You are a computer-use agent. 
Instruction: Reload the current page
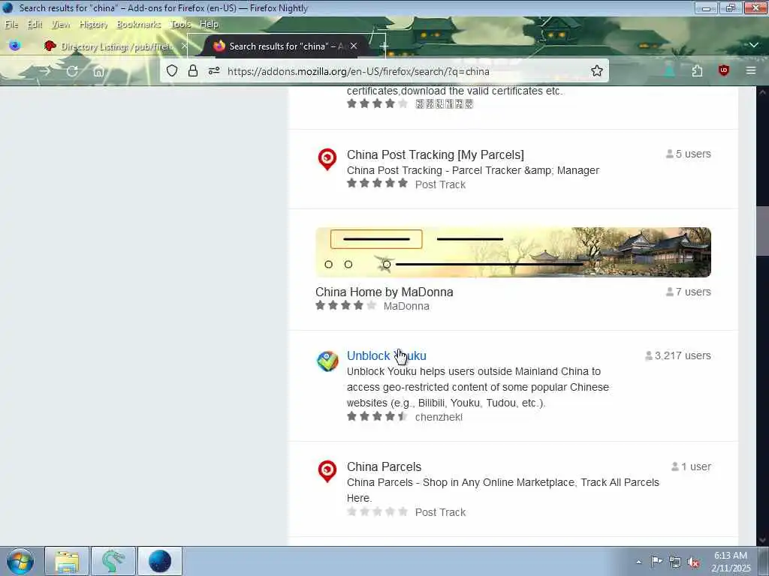[71, 71]
